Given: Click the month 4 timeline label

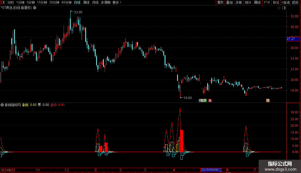Looking at the screenshot, I should point(174,170).
